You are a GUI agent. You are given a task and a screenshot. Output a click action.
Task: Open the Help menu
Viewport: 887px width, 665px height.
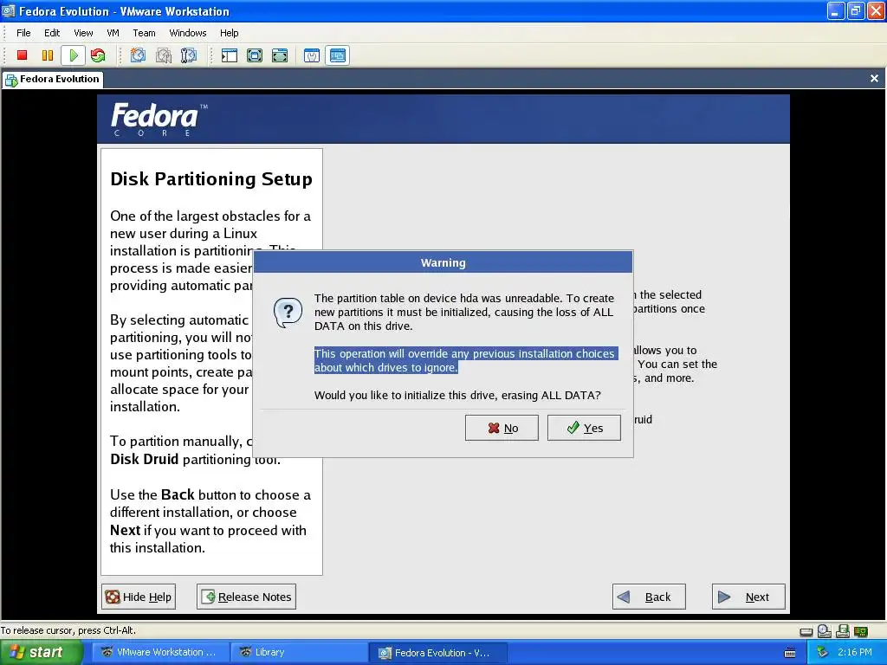coord(229,33)
